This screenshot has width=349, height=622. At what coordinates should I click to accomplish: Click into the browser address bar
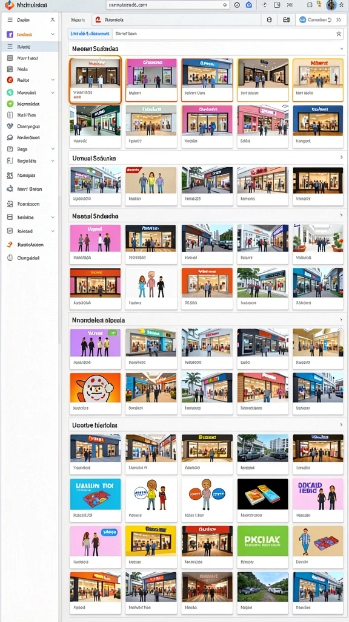(x=168, y=5)
